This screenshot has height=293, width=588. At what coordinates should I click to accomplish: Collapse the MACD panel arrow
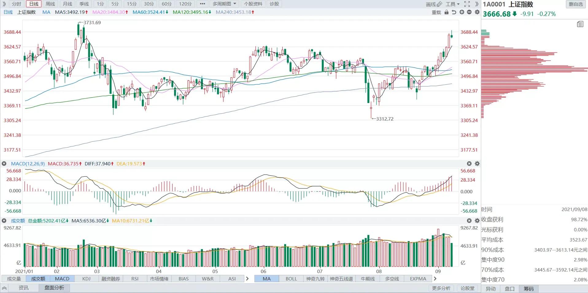[4, 164]
